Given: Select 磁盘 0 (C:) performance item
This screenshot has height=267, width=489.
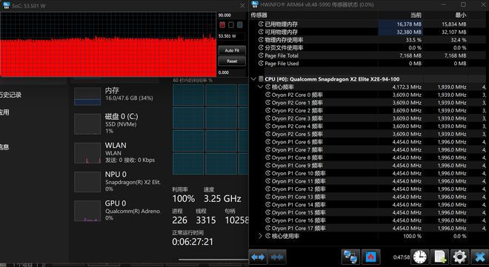Looking at the screenshot, I should point(117,124).
